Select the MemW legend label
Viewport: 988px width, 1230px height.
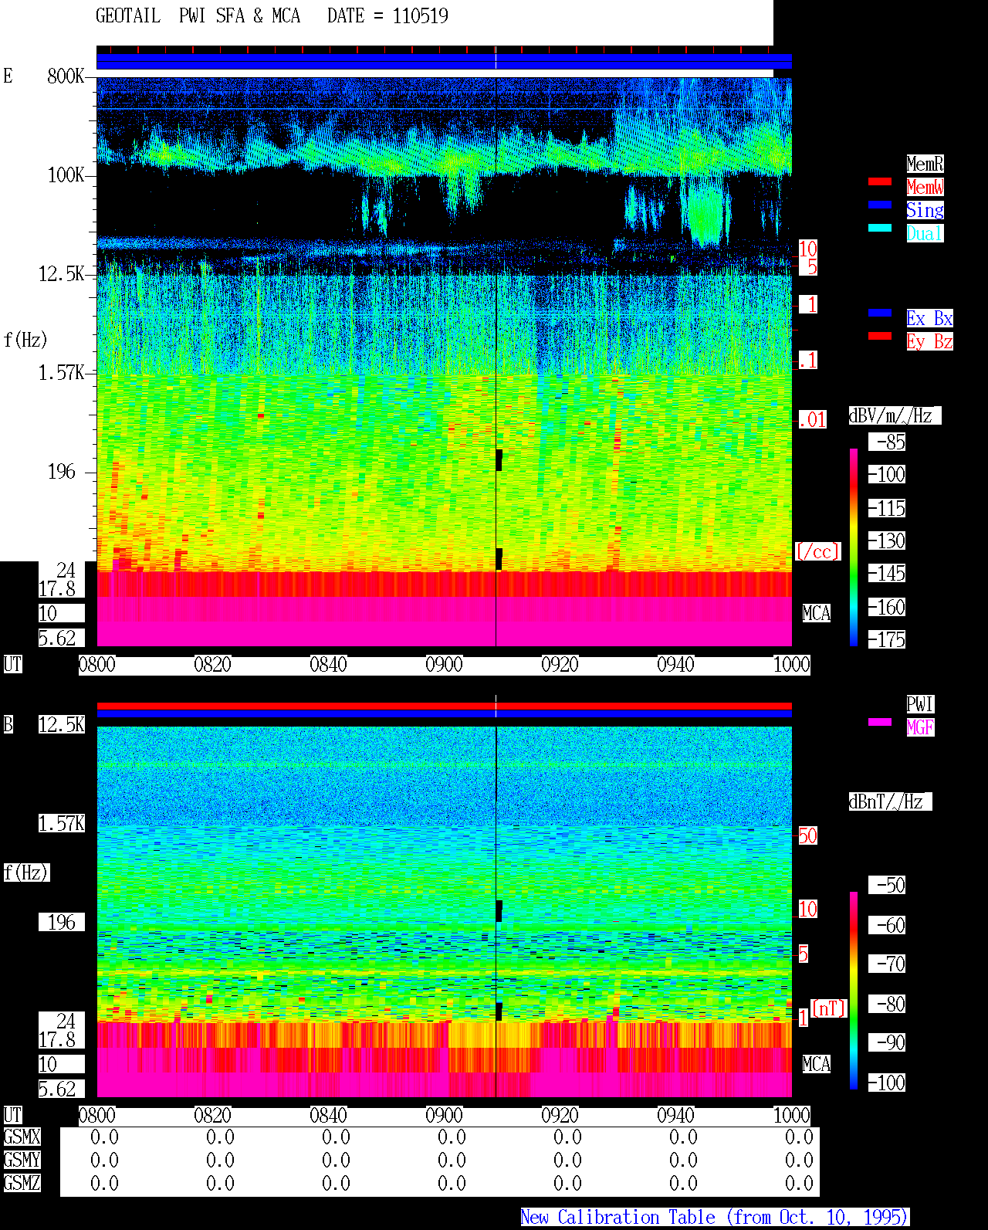tap(925, 187)
